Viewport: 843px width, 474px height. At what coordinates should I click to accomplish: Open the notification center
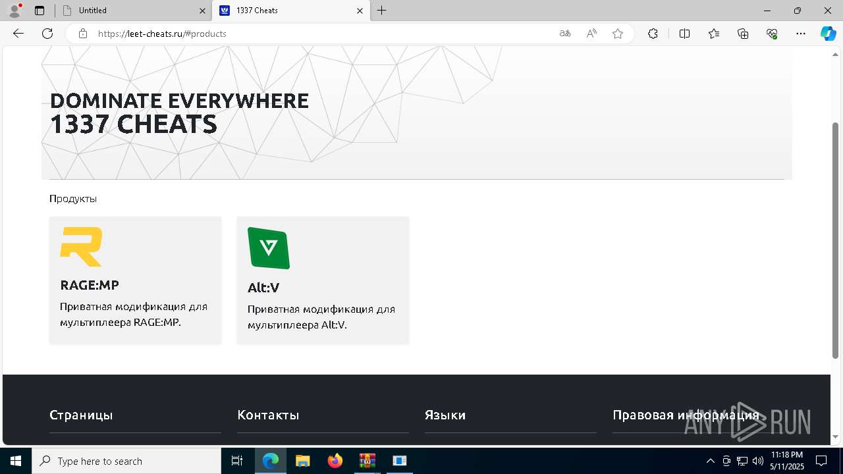[821, 461]
